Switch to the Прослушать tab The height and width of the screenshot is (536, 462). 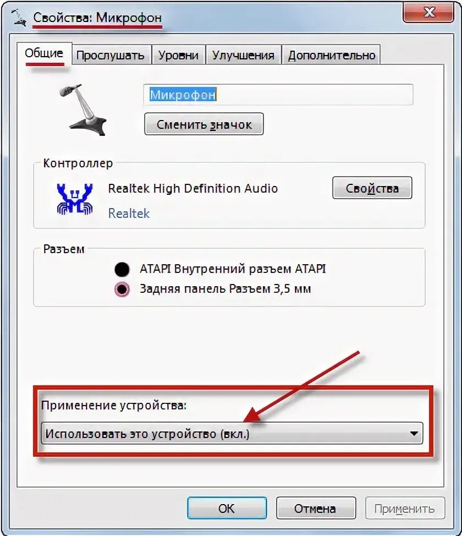tap(110, 55)
